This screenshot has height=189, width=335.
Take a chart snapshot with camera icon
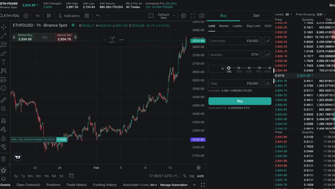[202, 16]
